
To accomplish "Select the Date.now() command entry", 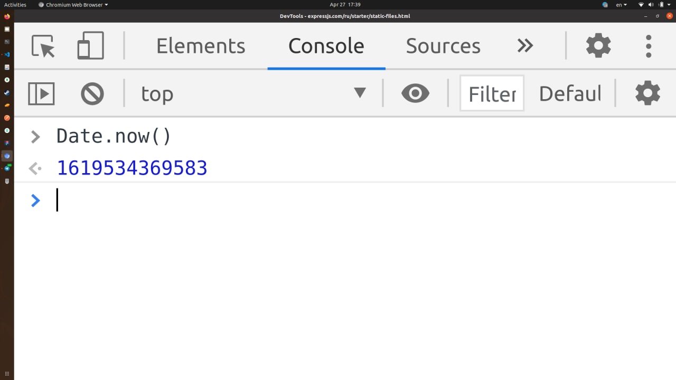I will (x=114, y=136).
